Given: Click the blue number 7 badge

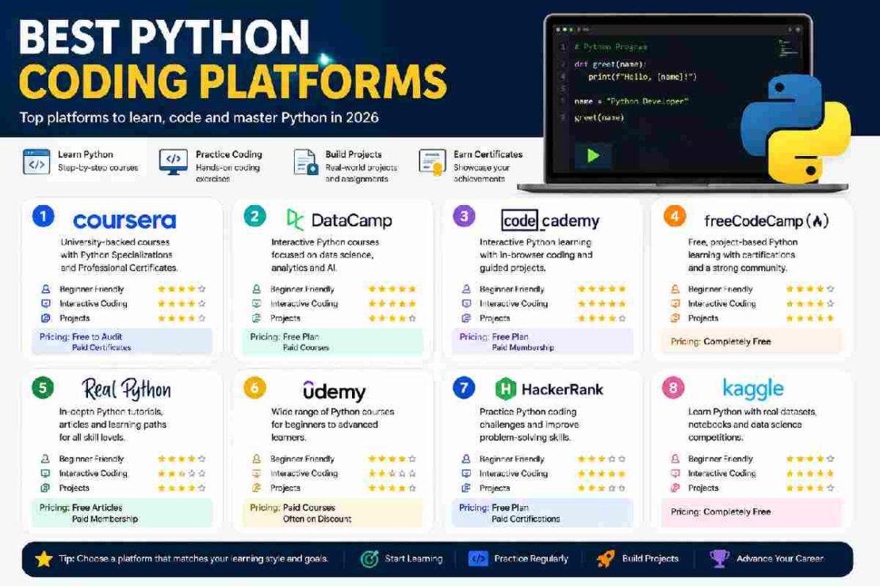Looking at the screenshot, I should 464,387.
